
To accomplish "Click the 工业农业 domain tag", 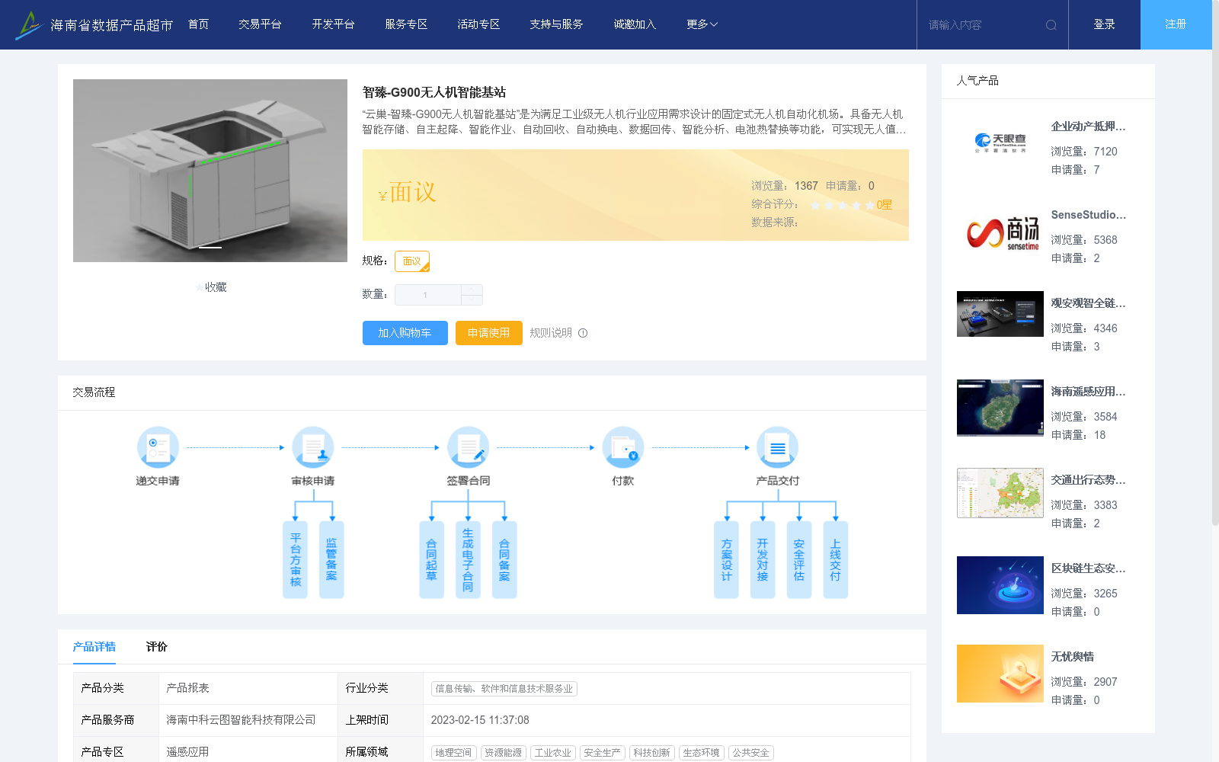I will 553,753.
